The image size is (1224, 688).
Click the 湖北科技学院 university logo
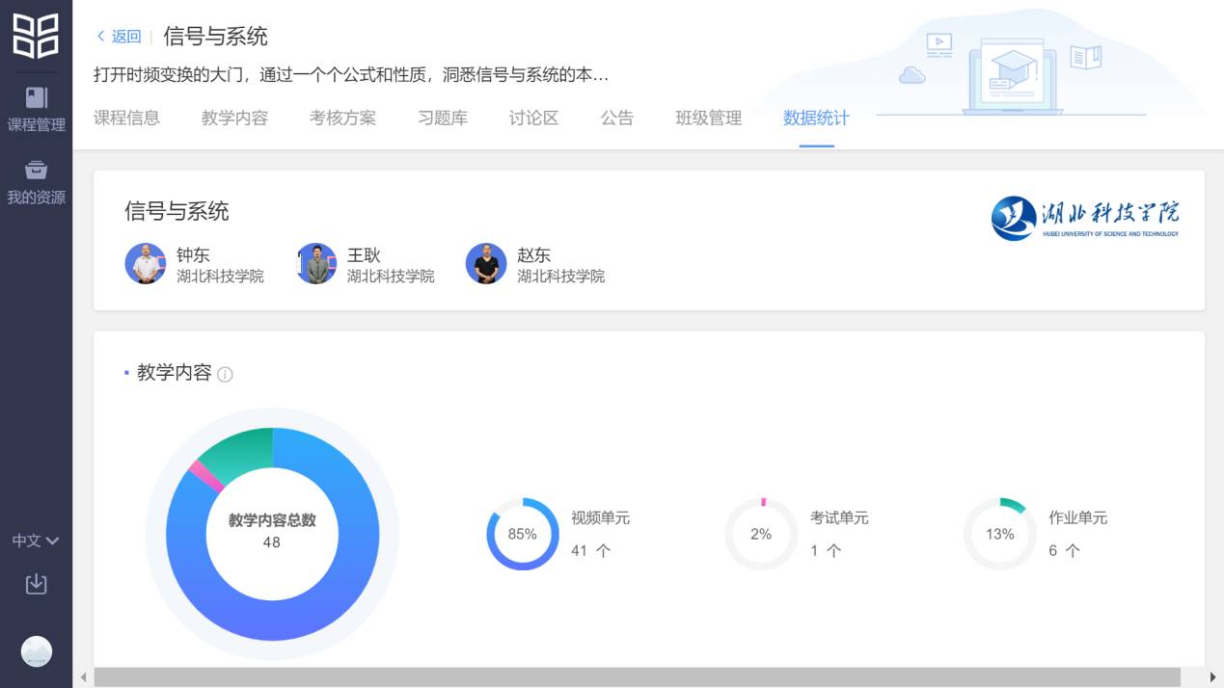[x=1085, y=219]
